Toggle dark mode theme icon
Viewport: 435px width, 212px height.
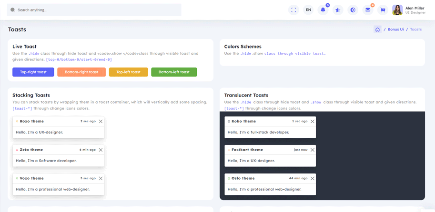(353, 10)
